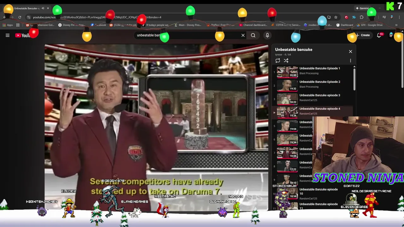Click the 19:32 Episode 2 thumbnail
Viewport: 404px width, 227px height.
[287, 85]
